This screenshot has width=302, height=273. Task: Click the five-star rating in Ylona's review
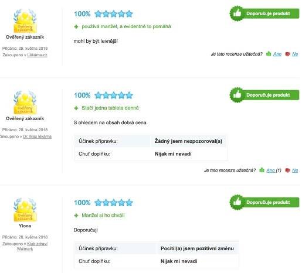114,203
